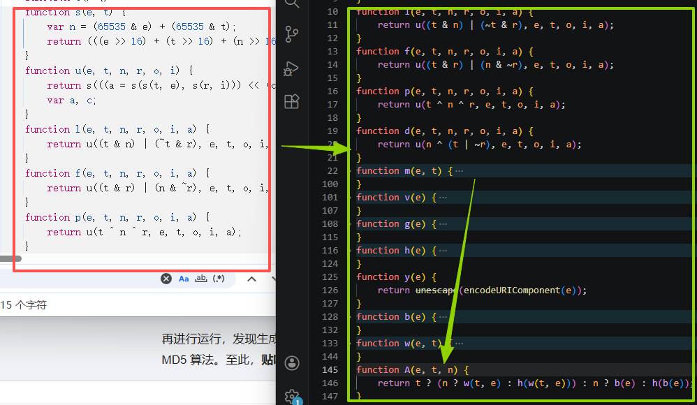Go to previous match with up arrow

coord(251,279)
